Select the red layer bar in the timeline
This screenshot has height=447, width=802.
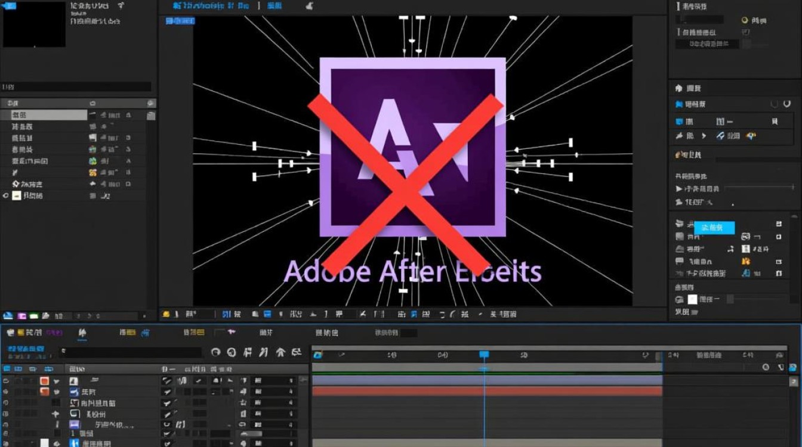(x=487, y=391)
